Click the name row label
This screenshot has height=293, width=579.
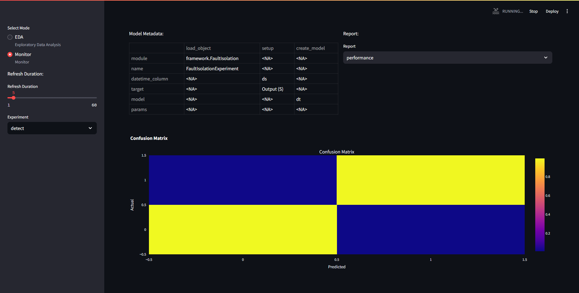[x=157, y=68]
